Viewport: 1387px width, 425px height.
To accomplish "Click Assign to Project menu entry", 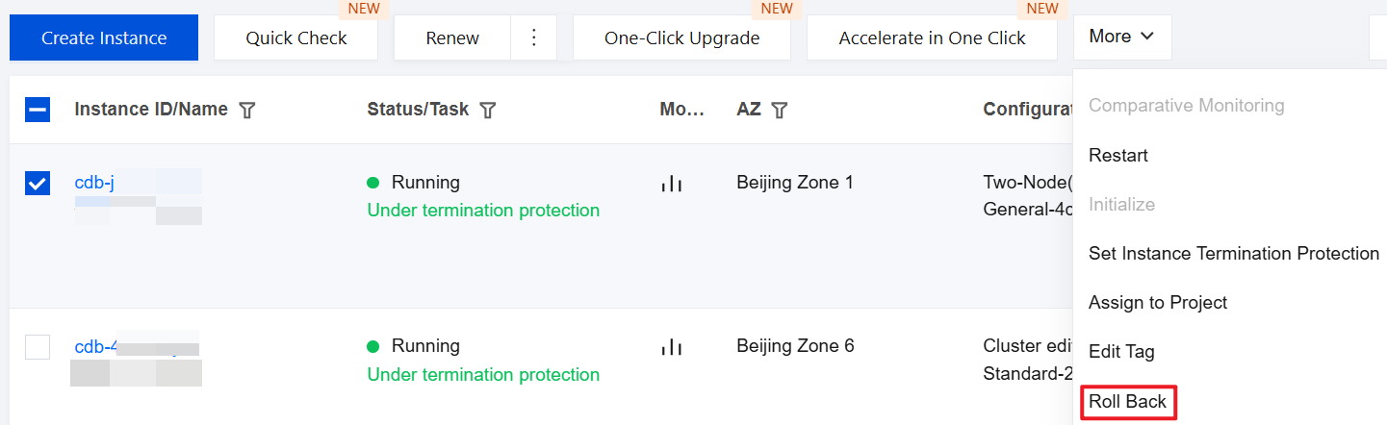I will (1157, 302).
